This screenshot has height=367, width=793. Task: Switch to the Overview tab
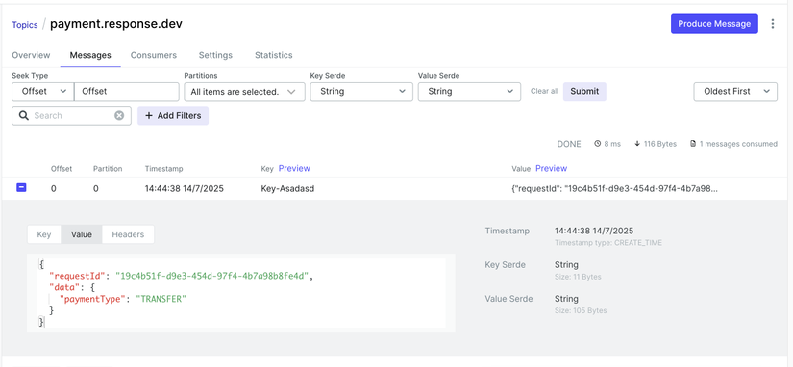point(31,55)
